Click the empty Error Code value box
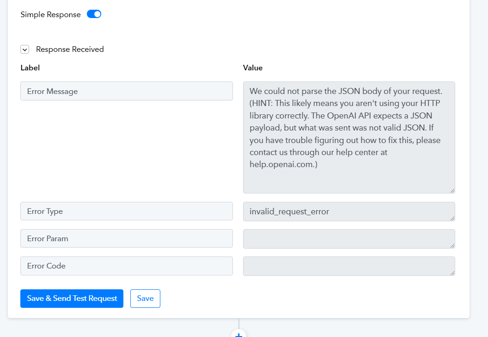This screenshot has width=488, height=337. (349, 266)
